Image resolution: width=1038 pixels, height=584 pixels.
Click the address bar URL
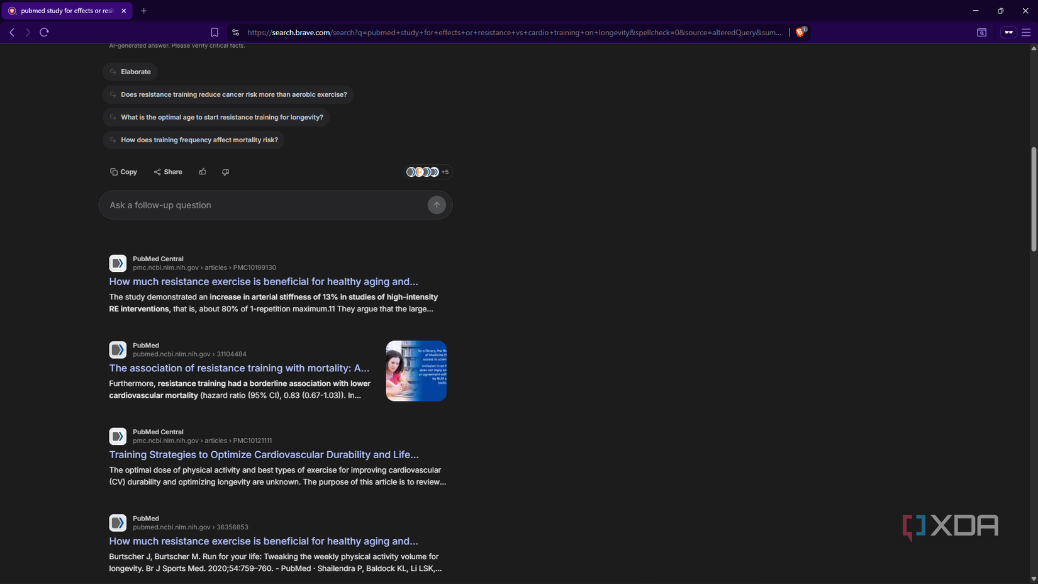514,32
